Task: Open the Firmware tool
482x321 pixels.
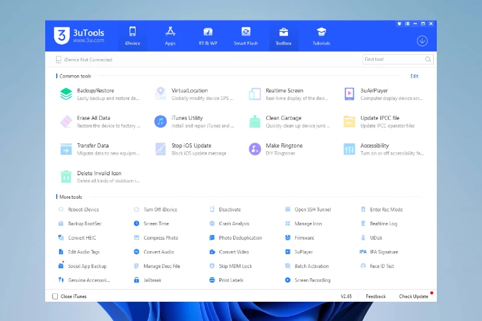Action: [x=299, y=238]
